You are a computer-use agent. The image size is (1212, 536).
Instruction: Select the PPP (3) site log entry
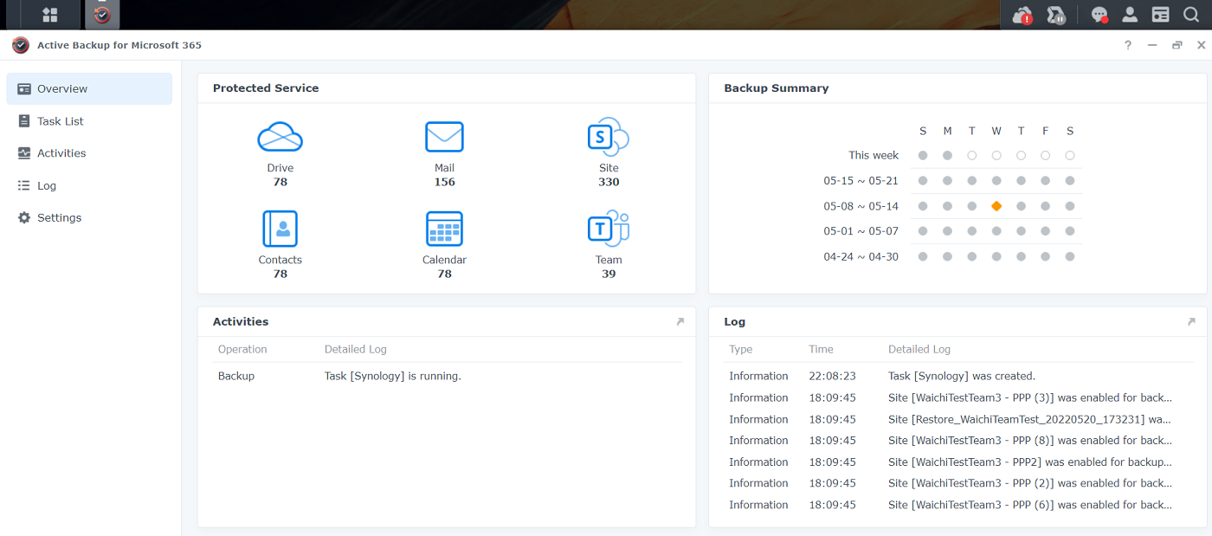pyautogui.click(x=958, y=397)
